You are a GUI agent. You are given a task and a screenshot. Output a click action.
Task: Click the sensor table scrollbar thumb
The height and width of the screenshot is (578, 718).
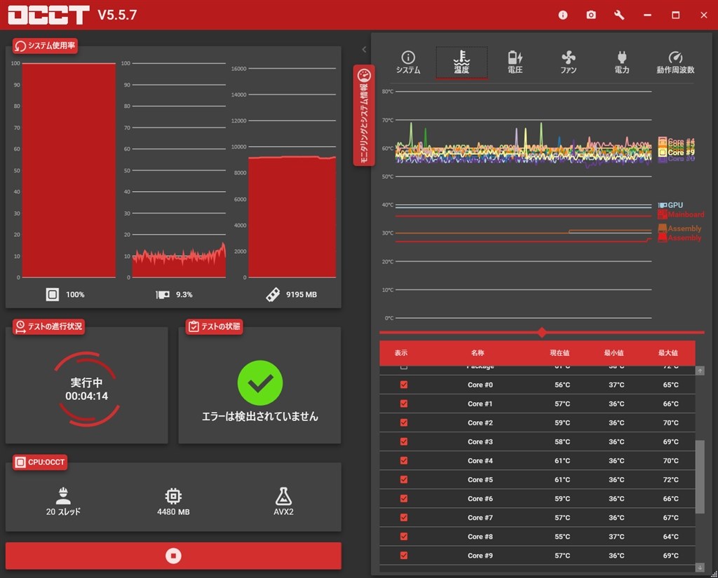click(700, 477)
